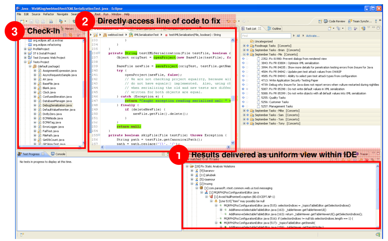Activate task 2352 via its radio circle
This screenshot has width=388, height=241.
tap(247, 59)
